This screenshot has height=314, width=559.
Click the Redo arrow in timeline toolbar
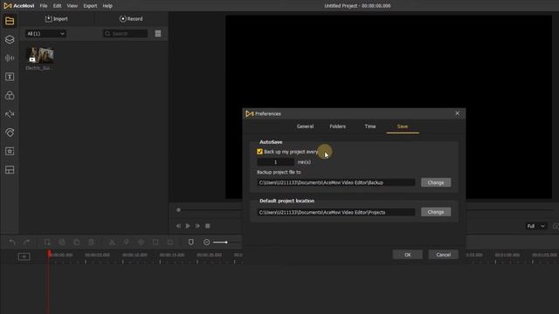pos(26,242)
